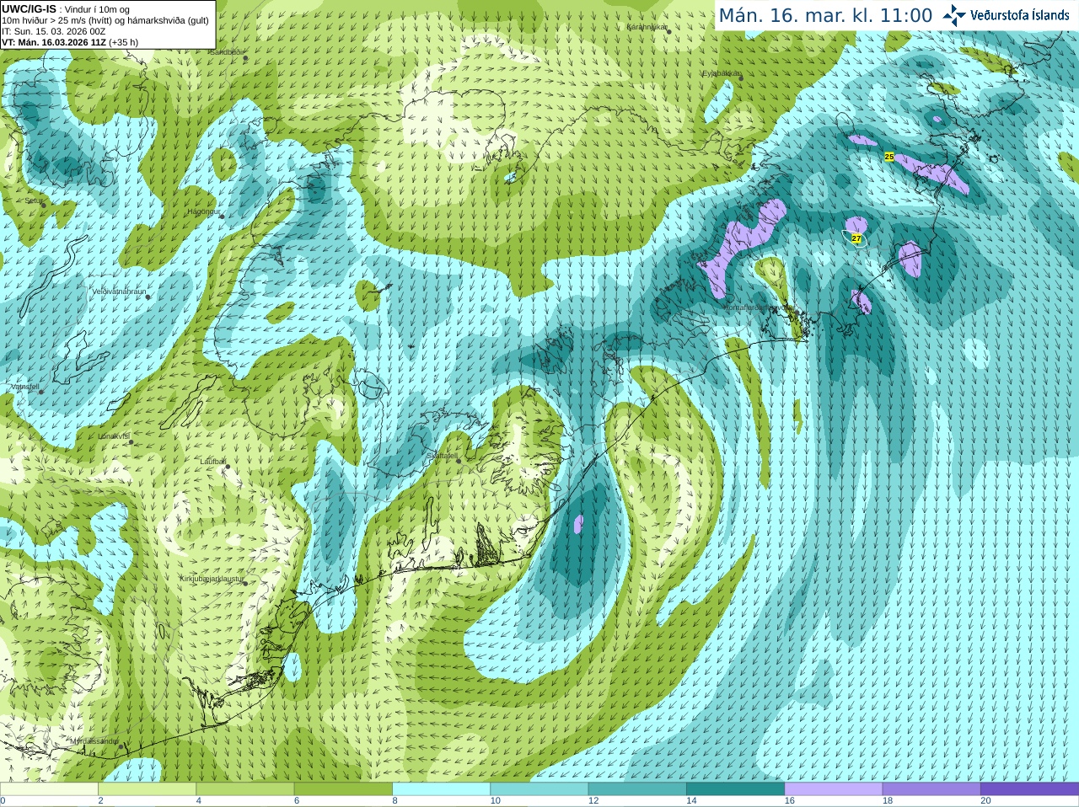This screenshot has height=807, width=1079.
Task: Click the legend scale value 0
Action: click(x=3, y=801)
